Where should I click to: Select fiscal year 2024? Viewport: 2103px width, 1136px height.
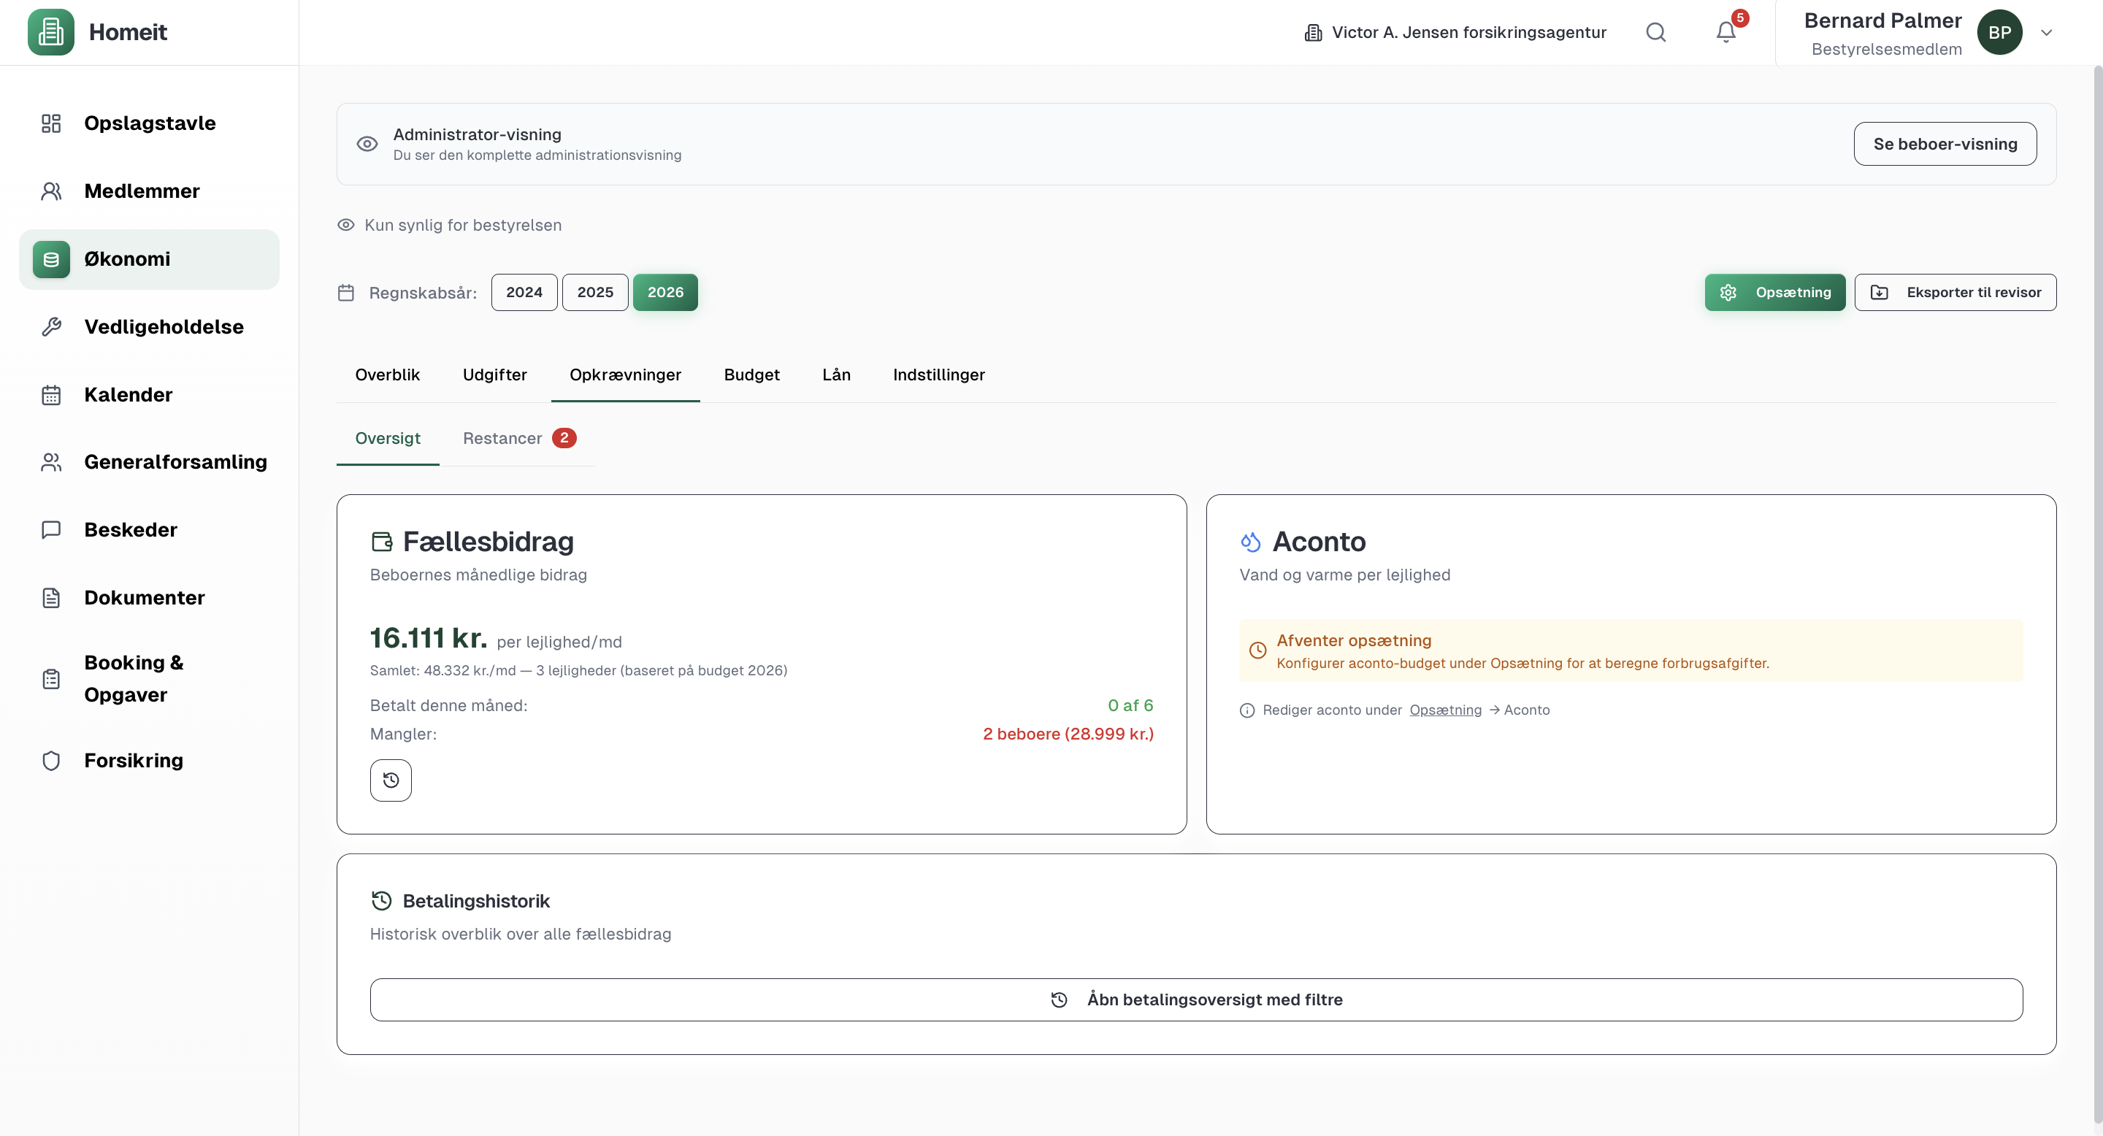524,292
